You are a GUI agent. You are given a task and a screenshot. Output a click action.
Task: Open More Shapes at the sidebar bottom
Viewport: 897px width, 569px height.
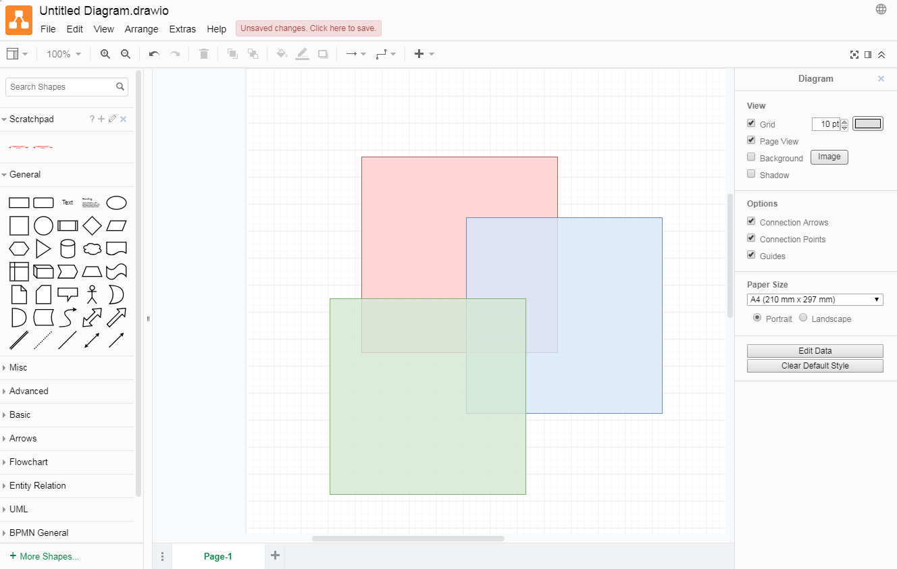click(44, 556)
